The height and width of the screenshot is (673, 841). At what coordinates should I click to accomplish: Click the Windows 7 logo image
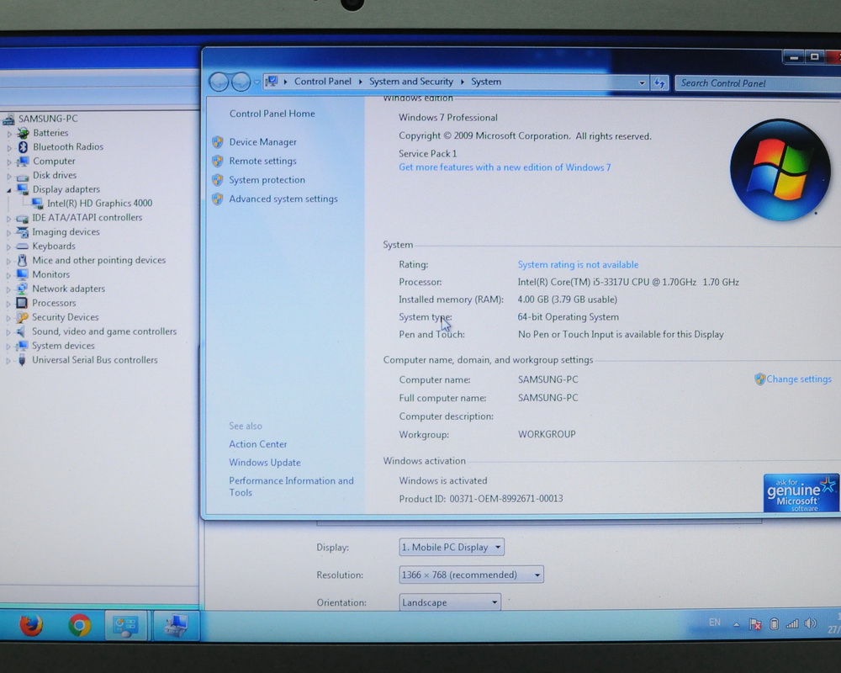[781, 170]
